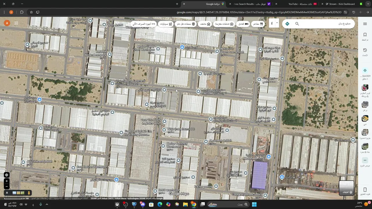
Task: Click the search magnifier icon
Action: (297, 24)
